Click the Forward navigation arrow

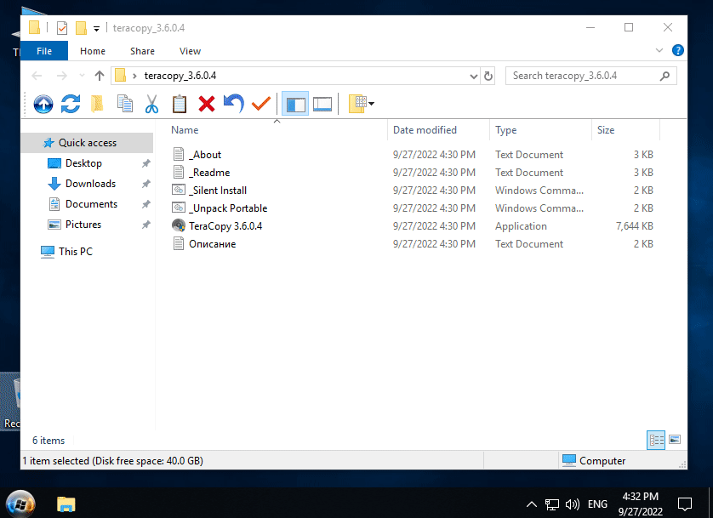pyautogui.click(x=62, y=76)
